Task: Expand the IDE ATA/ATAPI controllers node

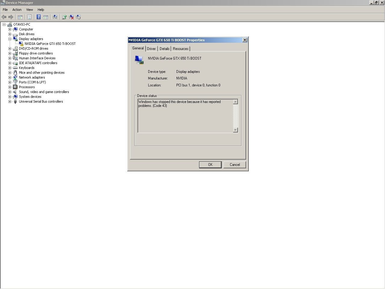Action: click(10, 63)
